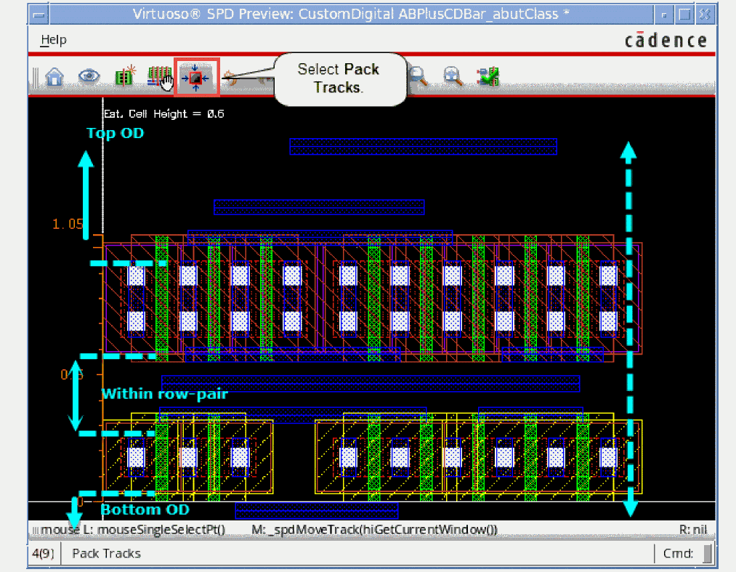Screen dimensions: 736x572
Task: Click the toolbar grip handle left of Home
Action: (34, 77)
